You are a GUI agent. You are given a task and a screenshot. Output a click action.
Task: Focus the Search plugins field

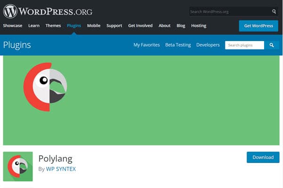pyautogui.click(x=244, y=45)
